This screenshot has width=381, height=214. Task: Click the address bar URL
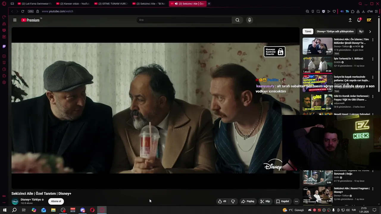57,11
